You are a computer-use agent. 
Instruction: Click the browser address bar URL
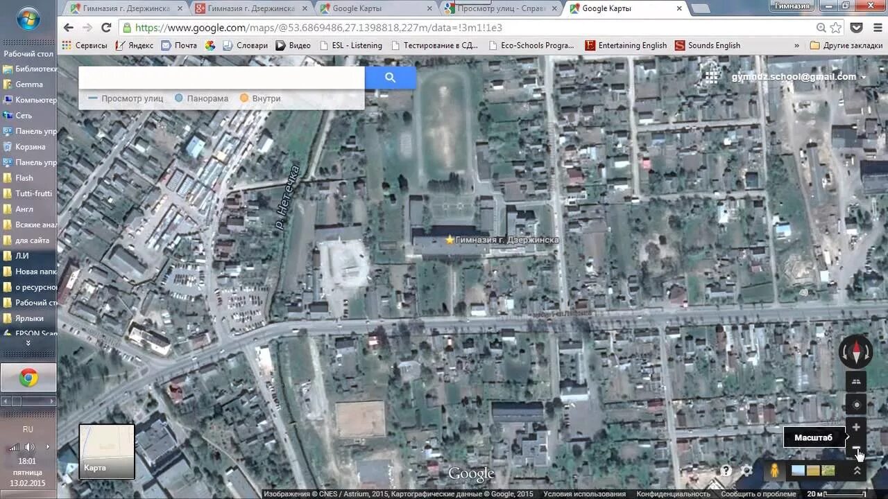click(318, 28)
